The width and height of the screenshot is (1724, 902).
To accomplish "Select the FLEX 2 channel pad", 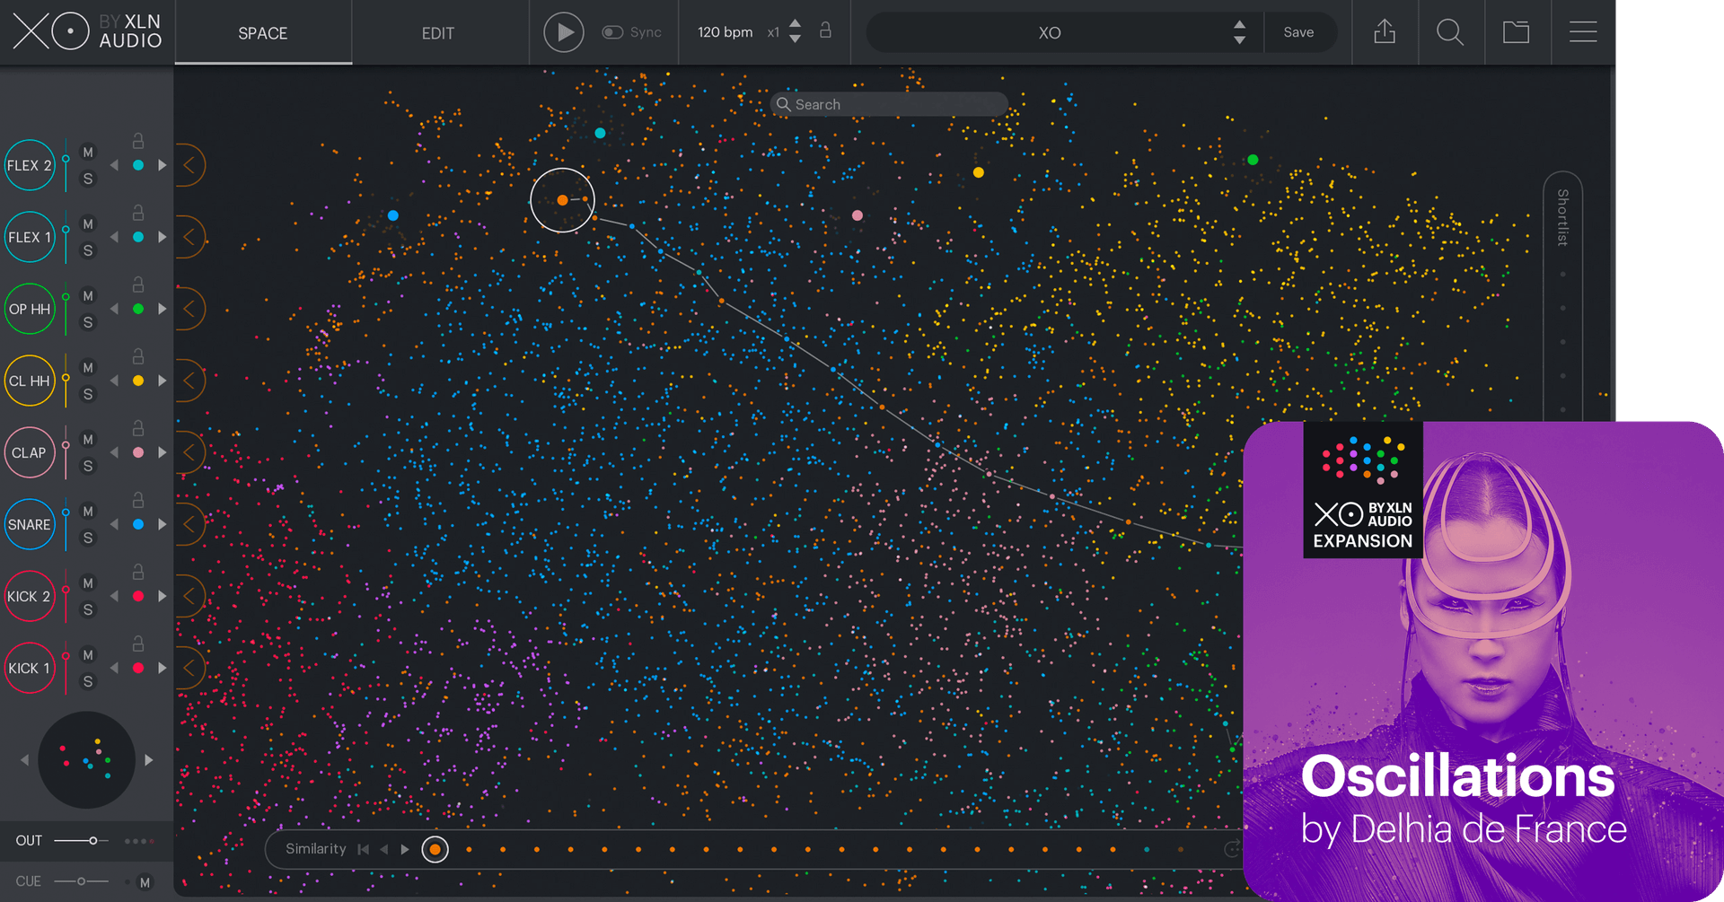I will coord(30,165).
